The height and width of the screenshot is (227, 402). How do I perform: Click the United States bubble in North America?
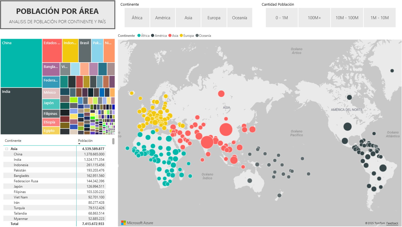(x=347, y=127)
